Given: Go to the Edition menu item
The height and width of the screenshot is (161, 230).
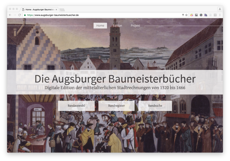Looking at the screenshot, I should click(117, 26).
